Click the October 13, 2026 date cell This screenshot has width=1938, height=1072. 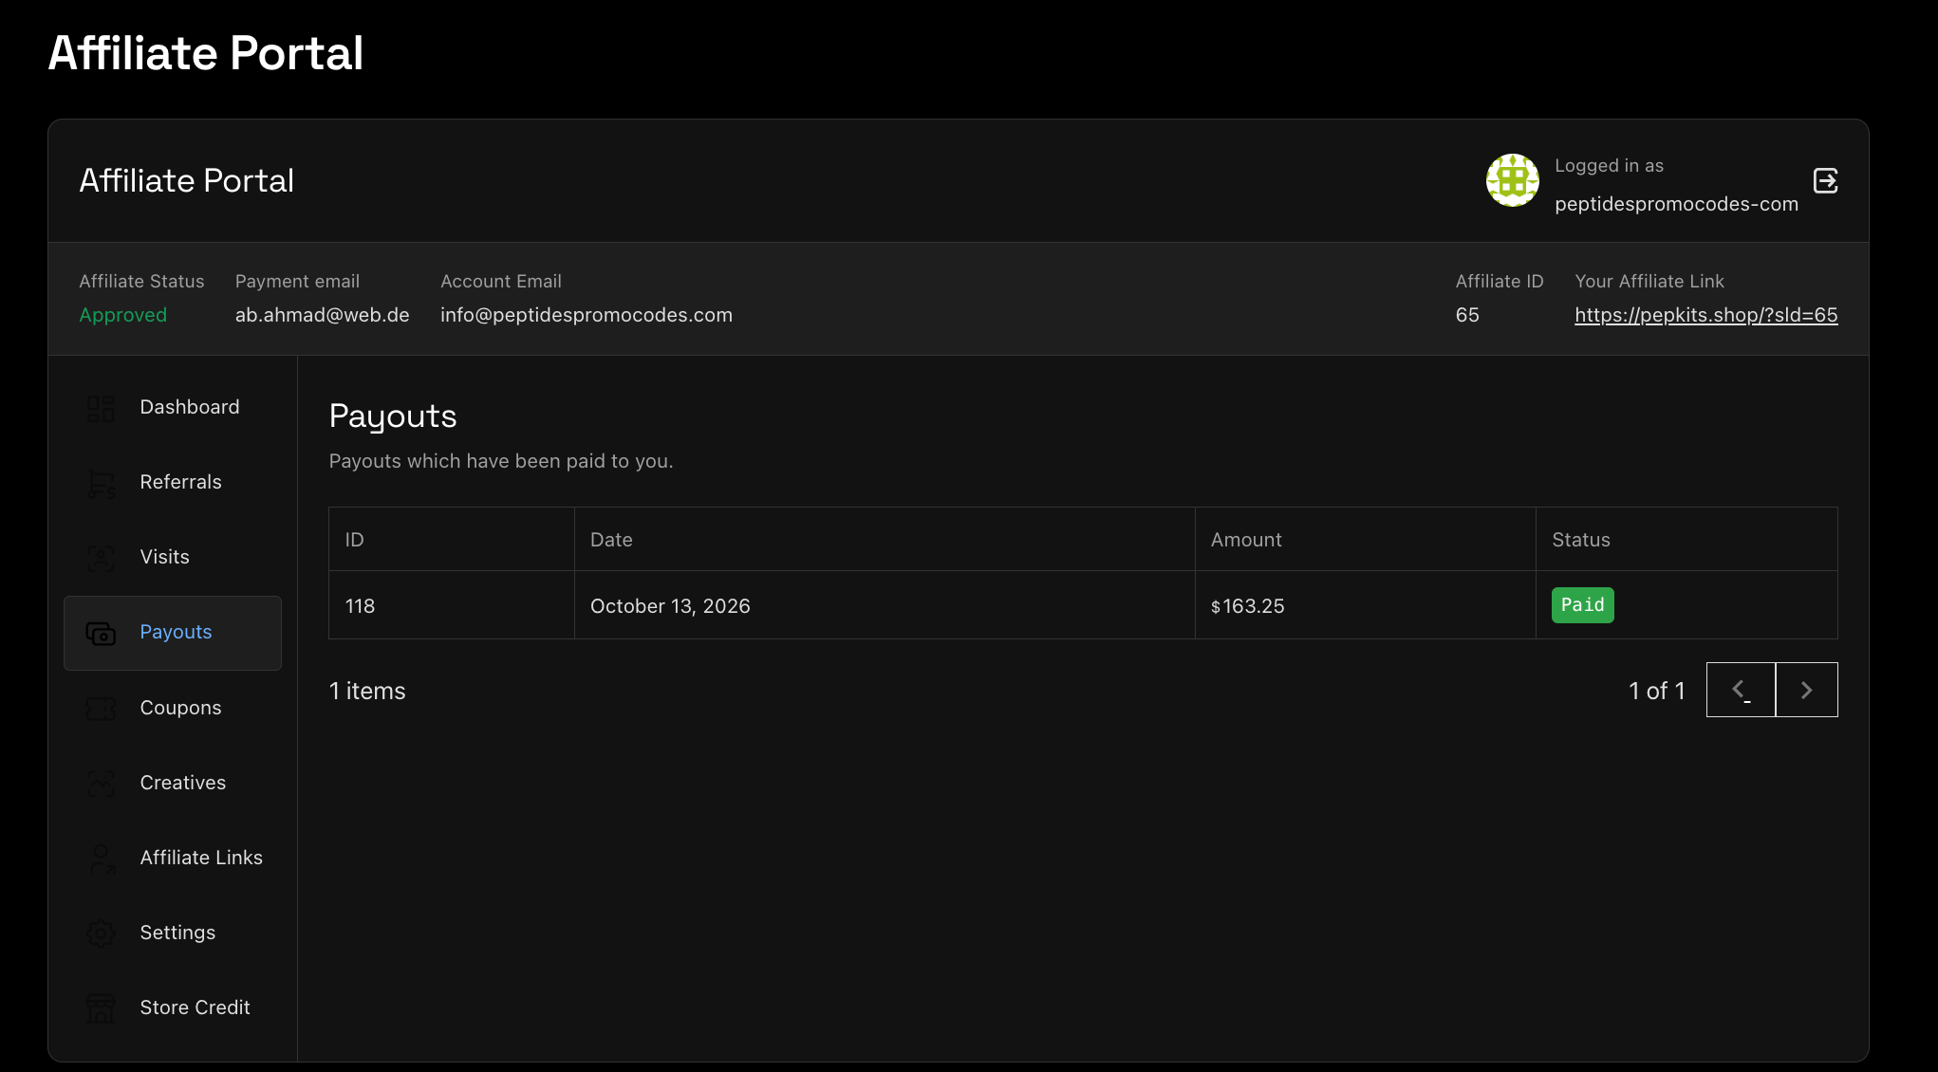click(x=885, y=605)
